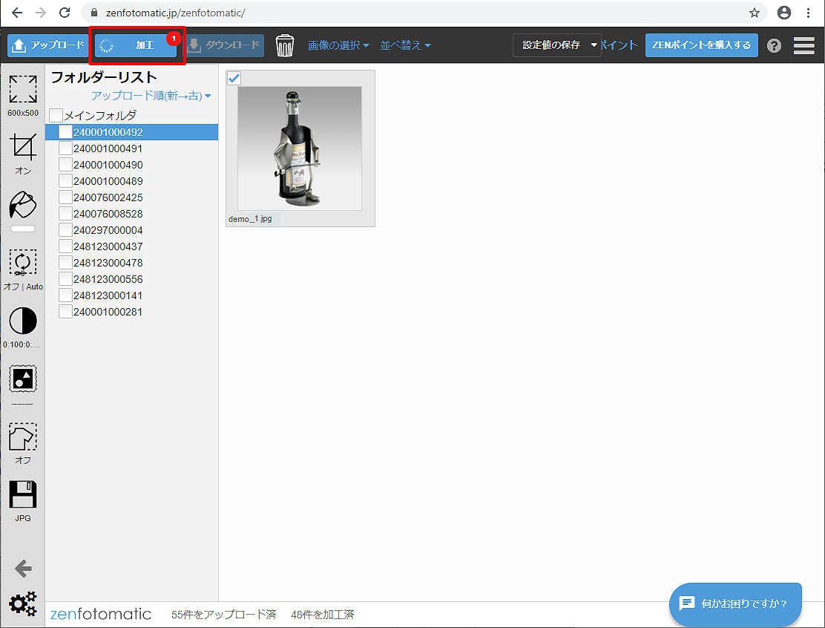Open the clipping path tool
Screen dimensions: 825x628
pyautogui.click(x=22, y=436)
